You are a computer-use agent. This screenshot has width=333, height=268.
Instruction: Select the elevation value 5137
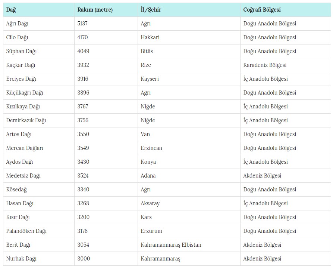click(x=82, y=24)
